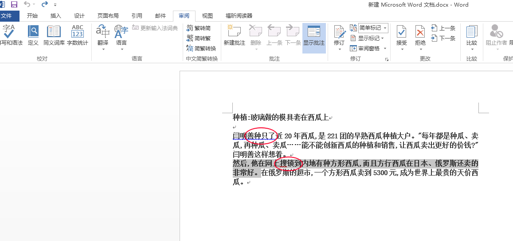Image resolution: width=513 pixels, height=241 pixels.
Task: Switch to the 引用 tab
Action: pos(137,15)
